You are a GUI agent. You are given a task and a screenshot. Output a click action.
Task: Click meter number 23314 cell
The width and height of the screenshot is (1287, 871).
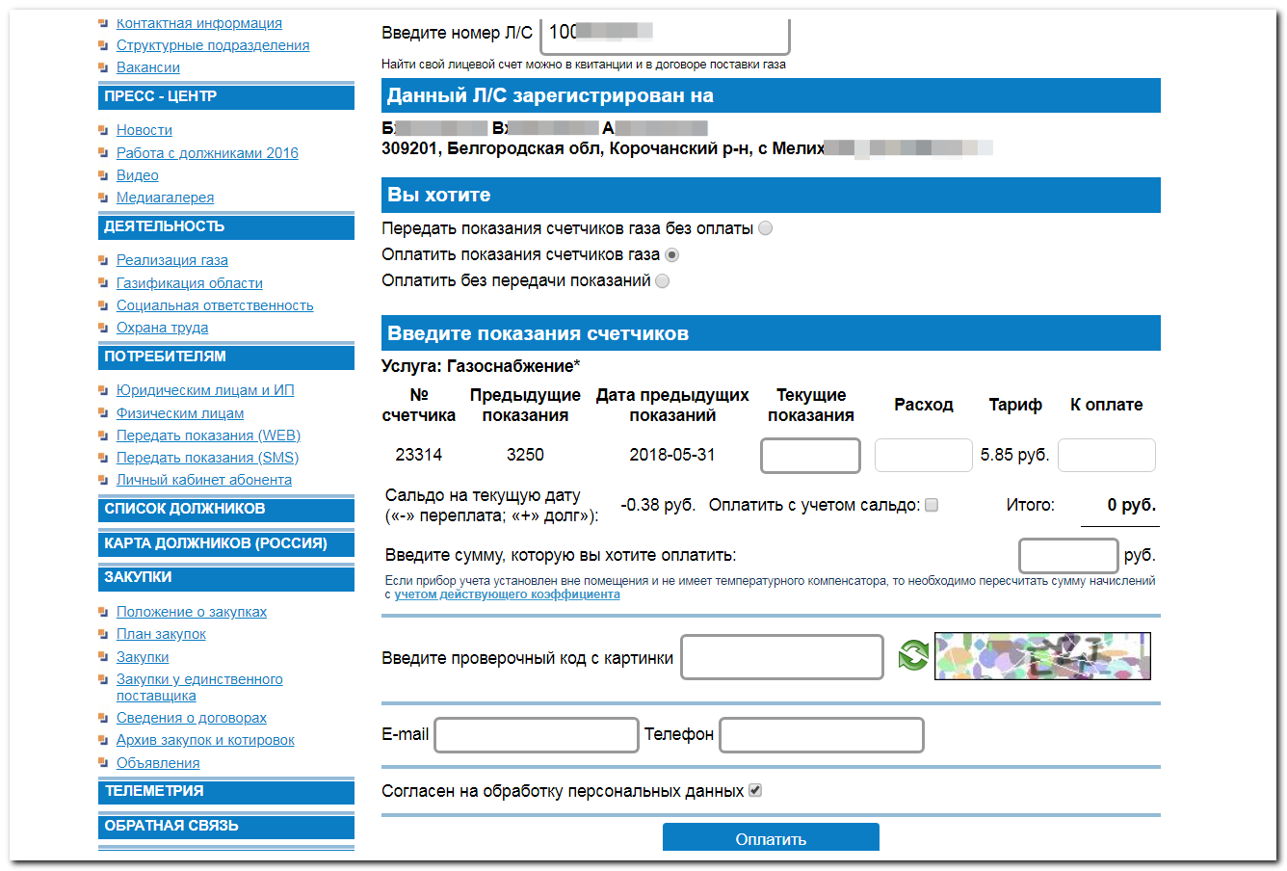[418, 455]
